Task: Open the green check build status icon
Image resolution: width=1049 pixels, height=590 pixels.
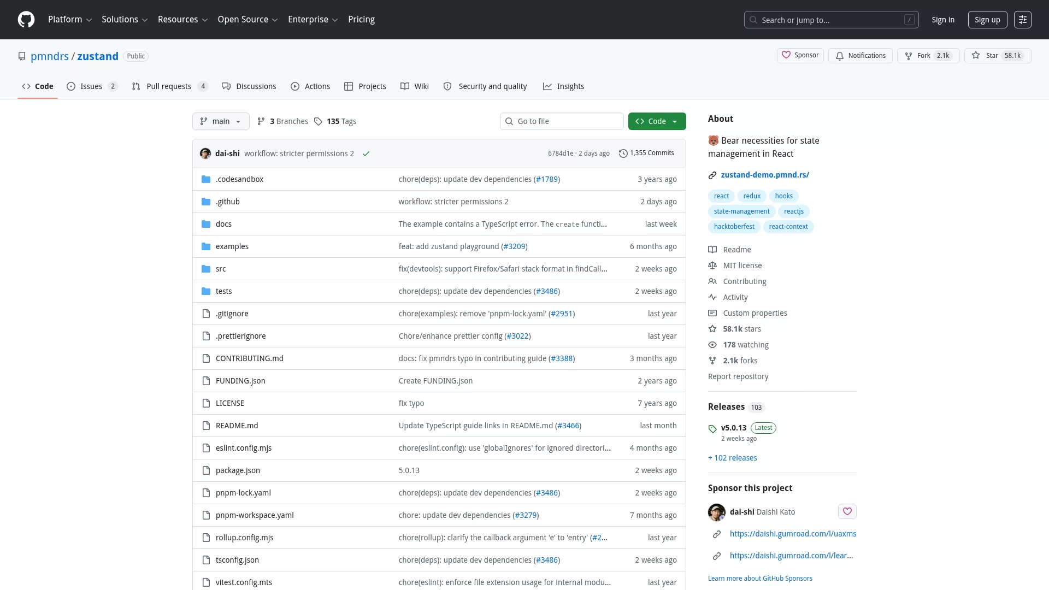Action: click(x=366, y=154)
